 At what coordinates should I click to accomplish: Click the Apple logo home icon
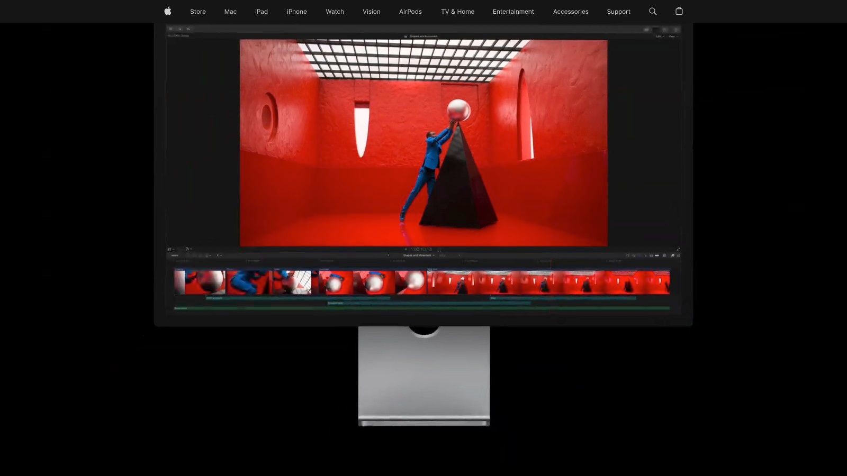click(x=168, y=11)
